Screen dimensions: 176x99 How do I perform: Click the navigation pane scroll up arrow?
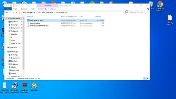23,16
